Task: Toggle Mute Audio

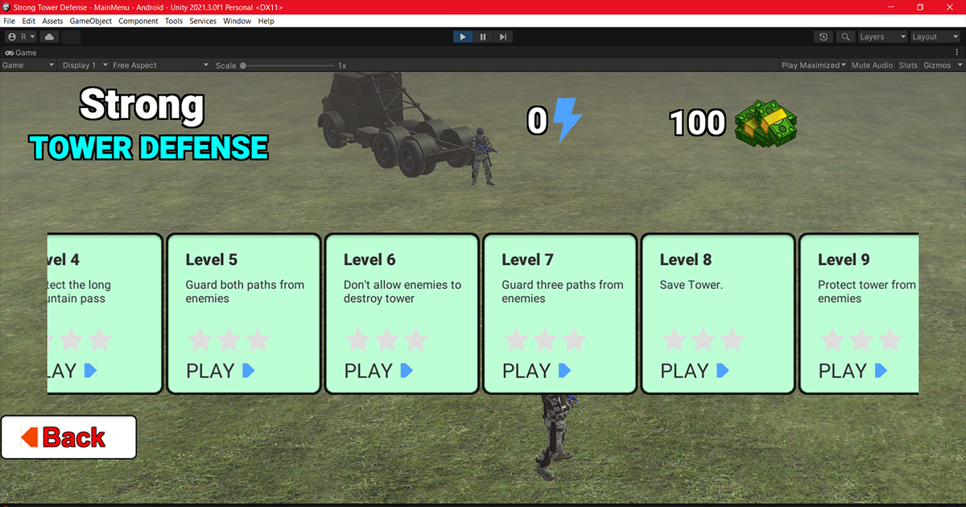Action: tap(872, 65)
